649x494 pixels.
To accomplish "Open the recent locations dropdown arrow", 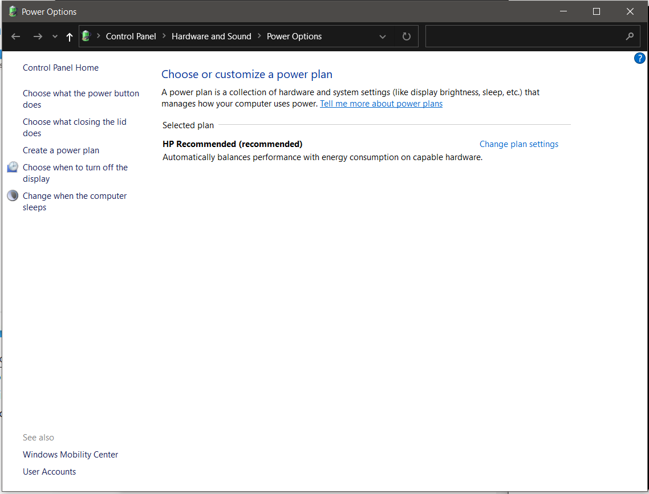I will 55,37.
